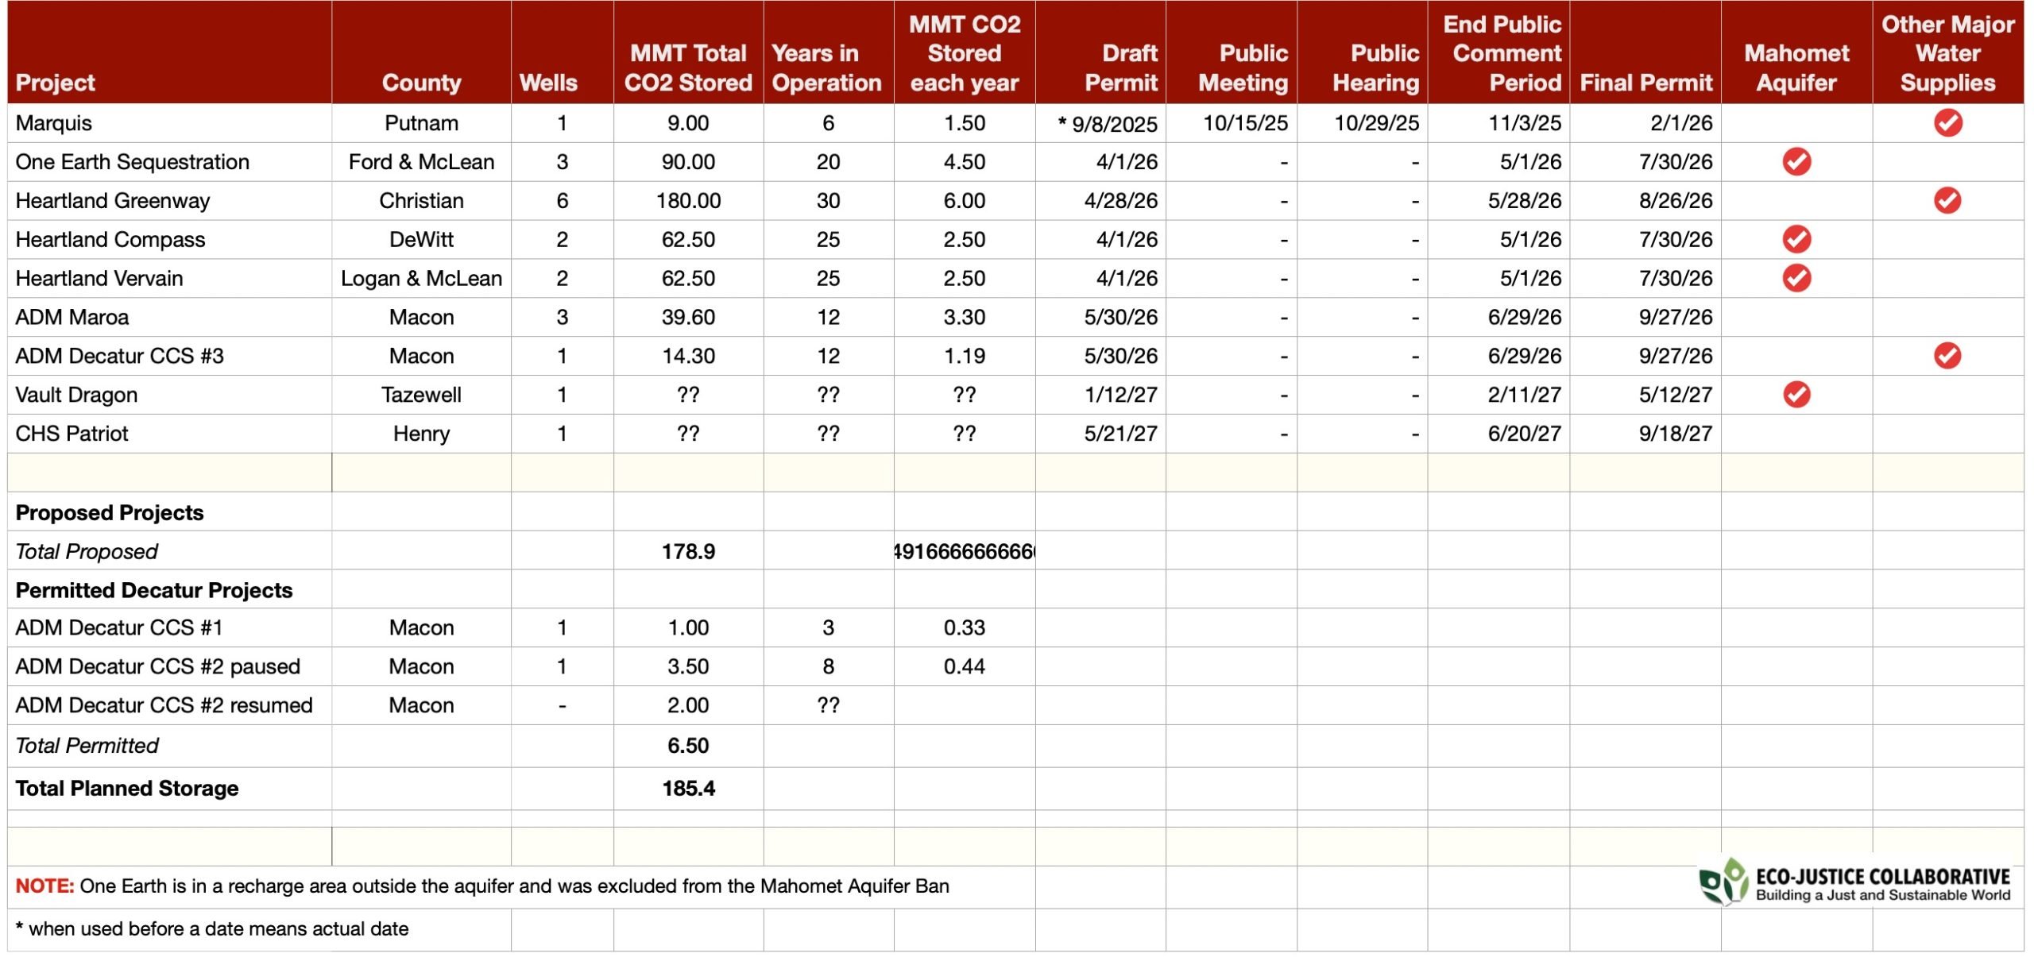2034x961 pixels.
Task: Click ADM Decatur CCS #3 water supplies checkmark
Action: [x=1947, y=356]
